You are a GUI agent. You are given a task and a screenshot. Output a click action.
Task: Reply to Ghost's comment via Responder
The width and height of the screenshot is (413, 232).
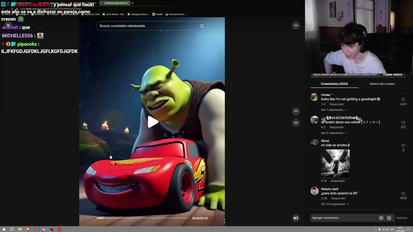(338, 181)
